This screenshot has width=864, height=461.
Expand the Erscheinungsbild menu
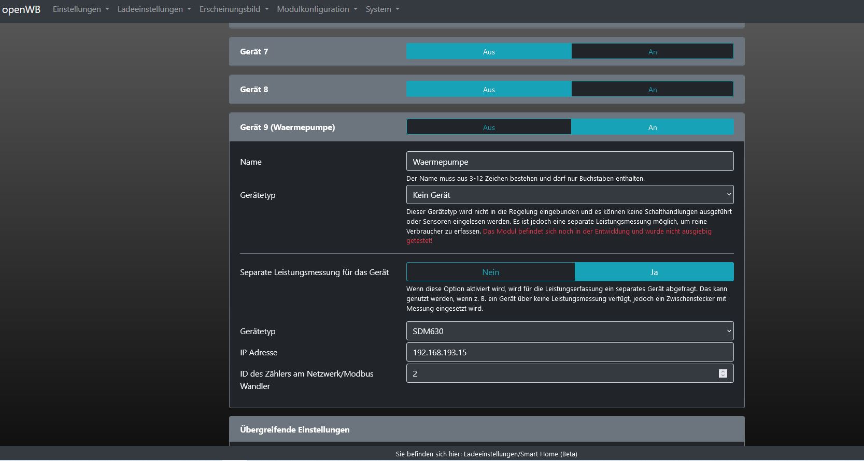[234, 9]
